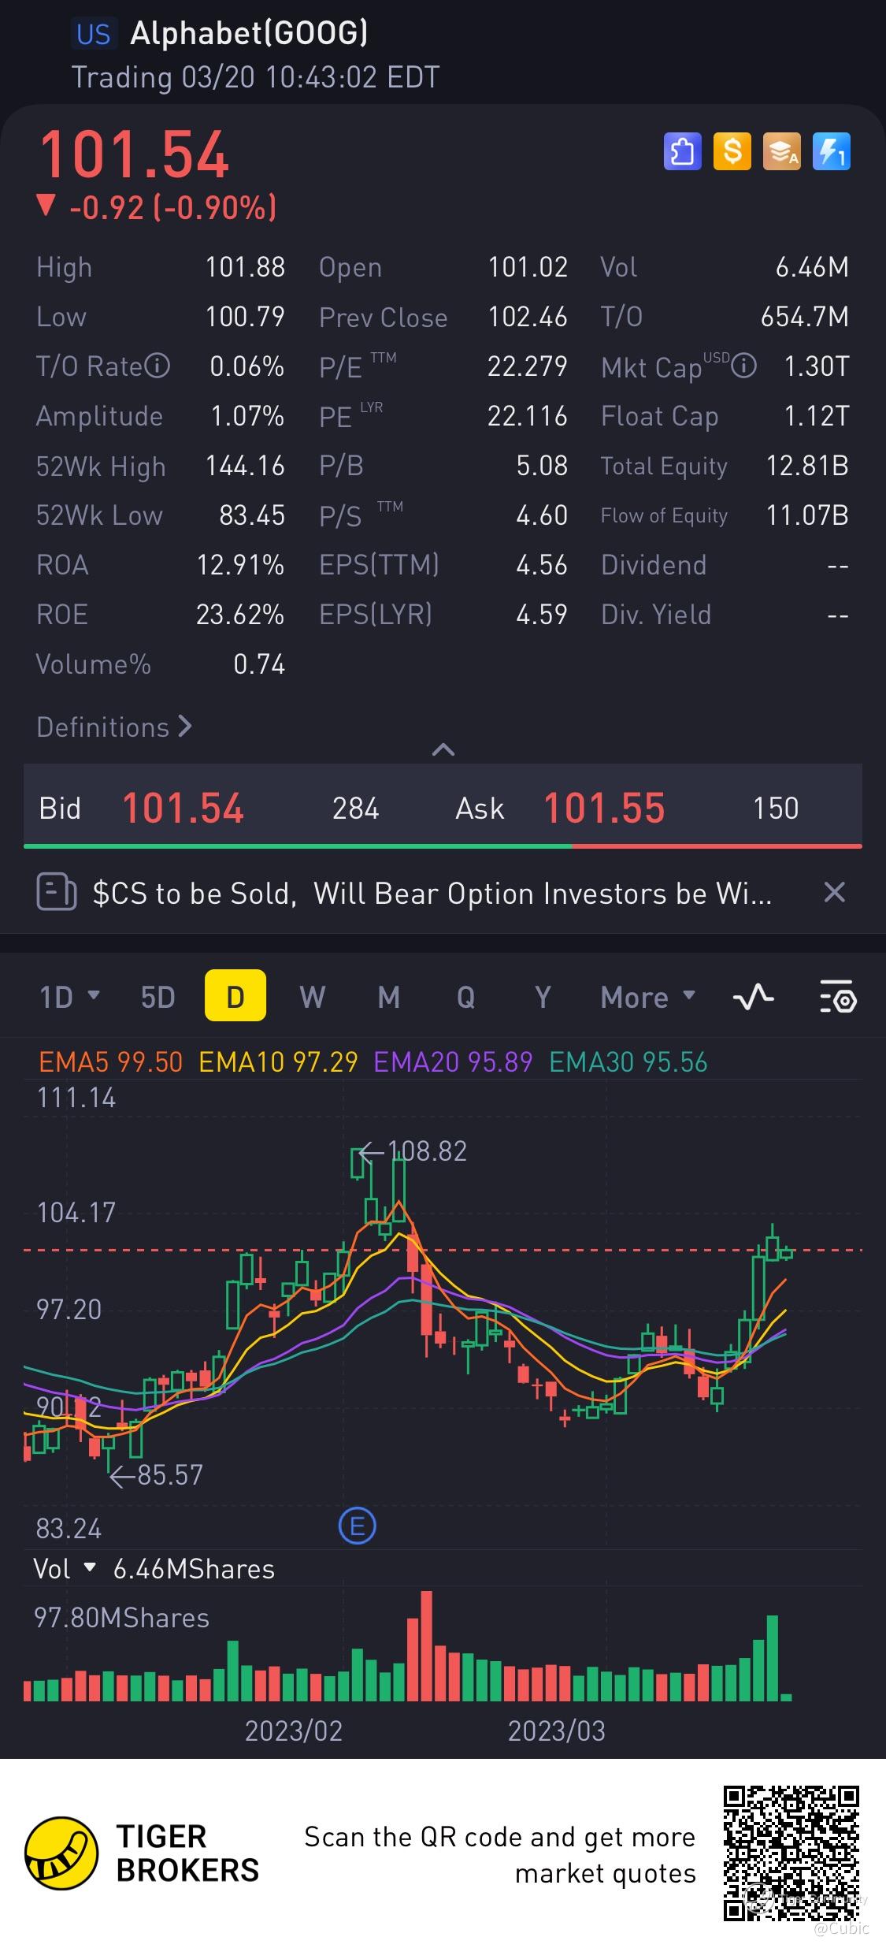Tap the Ask price 101.55
Image resolution: width=886 pixels, height=1948 pixels.
604,809
